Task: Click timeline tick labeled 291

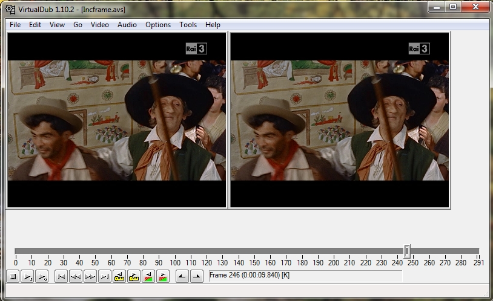Action: [x=478, y=262]
